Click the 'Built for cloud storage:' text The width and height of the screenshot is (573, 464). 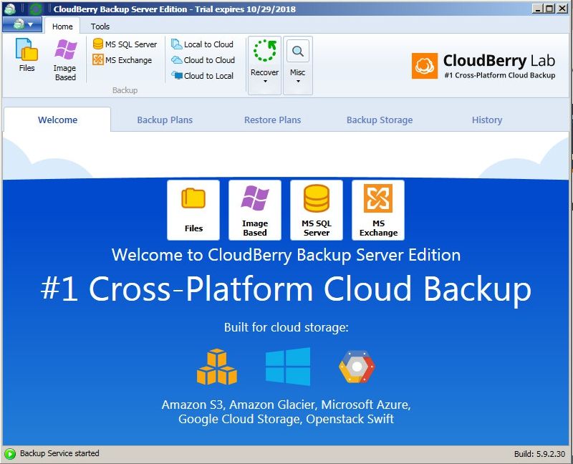click(x=286, y=327)
